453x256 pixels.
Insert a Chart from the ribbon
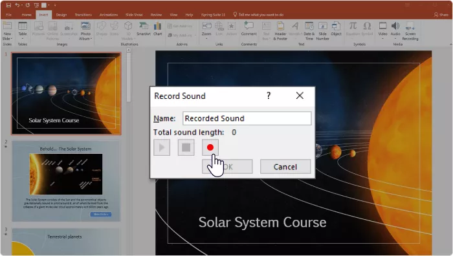click(157, 29)
